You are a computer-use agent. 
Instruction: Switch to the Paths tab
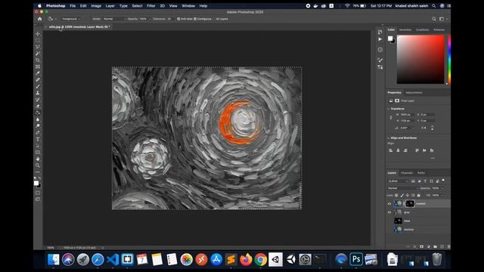[421, 173]
